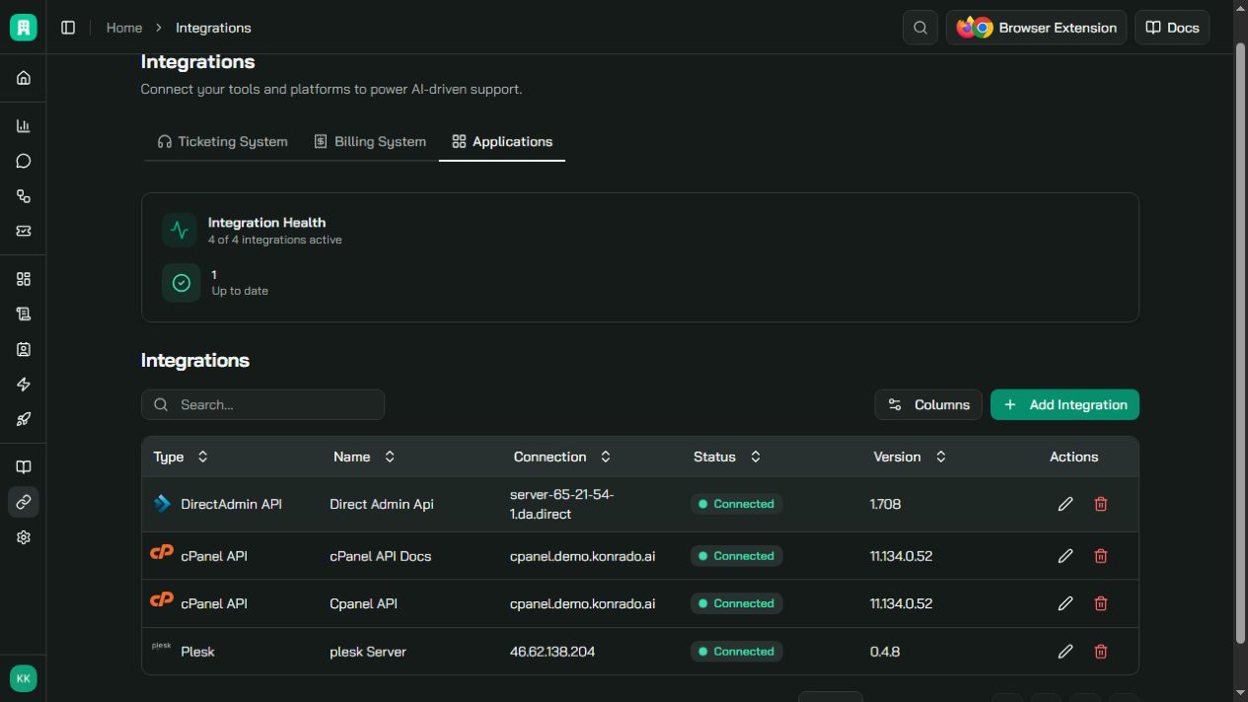Viewport: 1248px width, 702px height.
Task: Click the Add Integration button
Action: tap(1064, 404)
